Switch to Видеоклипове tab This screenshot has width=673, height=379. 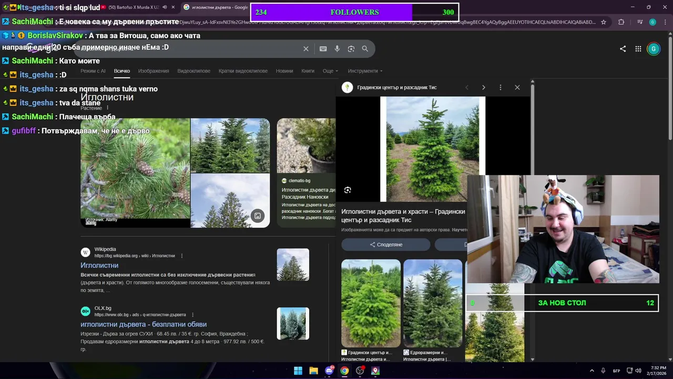coord(193,71)
